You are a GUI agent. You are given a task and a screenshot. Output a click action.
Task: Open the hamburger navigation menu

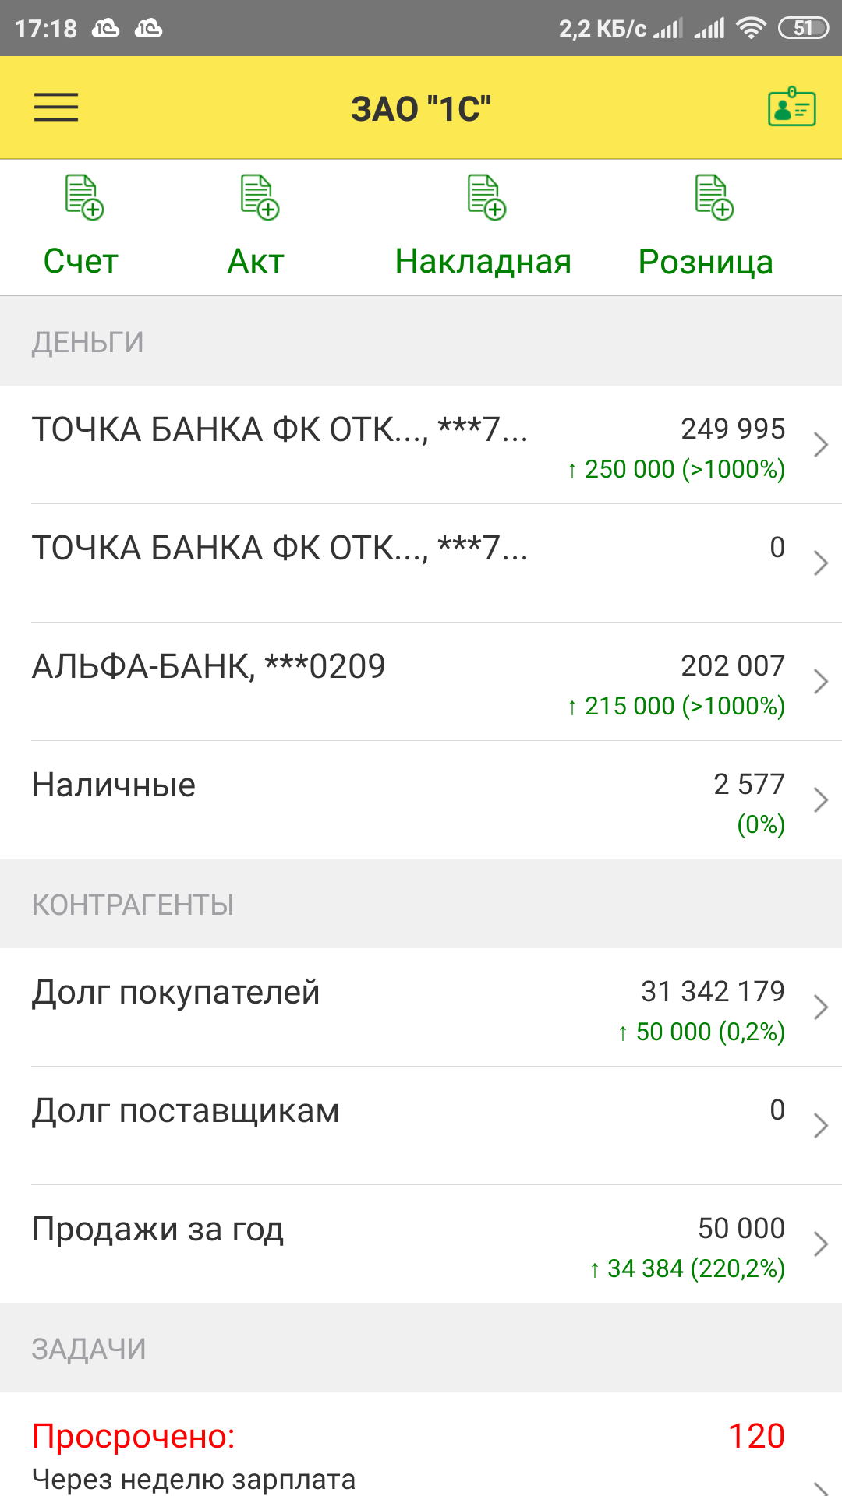point(56,108)
